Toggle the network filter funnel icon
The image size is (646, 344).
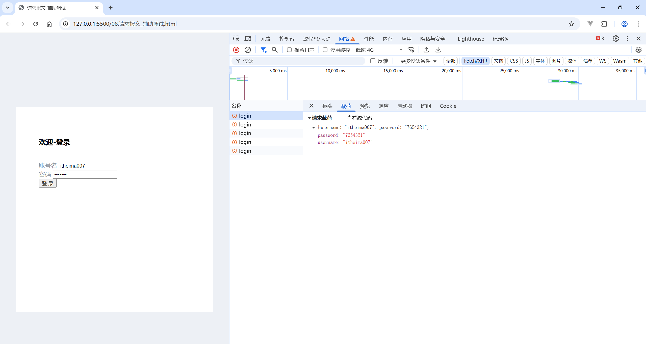tap(263, 50)
